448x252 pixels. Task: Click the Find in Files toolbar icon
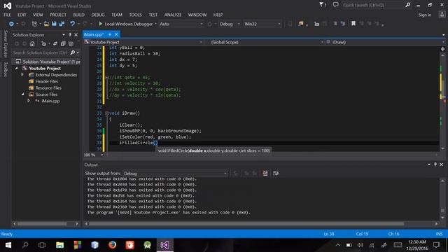(x=300, y=24)
